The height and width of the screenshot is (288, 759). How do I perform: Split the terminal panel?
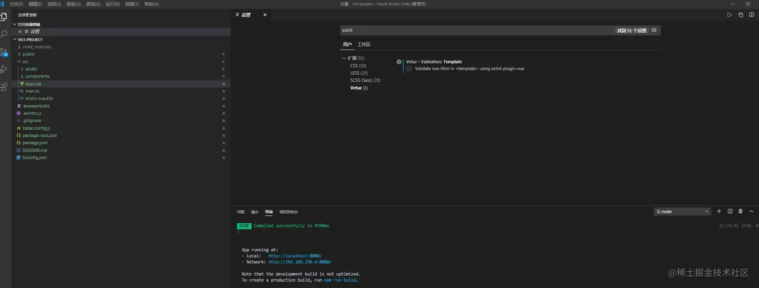[730, 211]
